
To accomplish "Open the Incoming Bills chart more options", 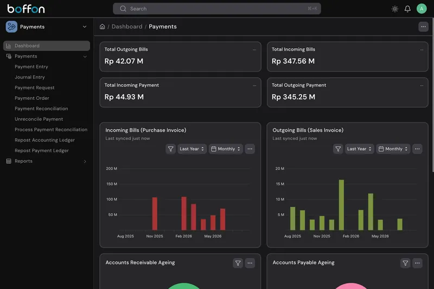I will (250, 149).
